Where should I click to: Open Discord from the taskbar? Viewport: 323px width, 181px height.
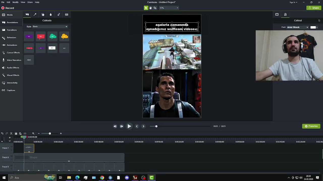click(x=127, y=178)
